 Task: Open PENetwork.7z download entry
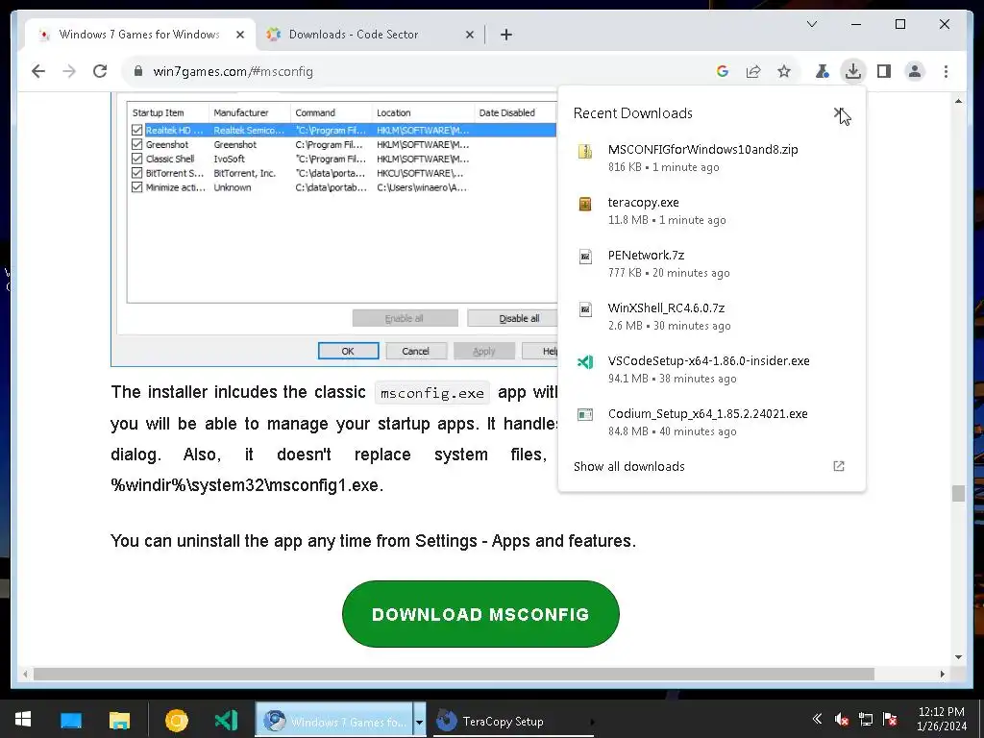711,263
